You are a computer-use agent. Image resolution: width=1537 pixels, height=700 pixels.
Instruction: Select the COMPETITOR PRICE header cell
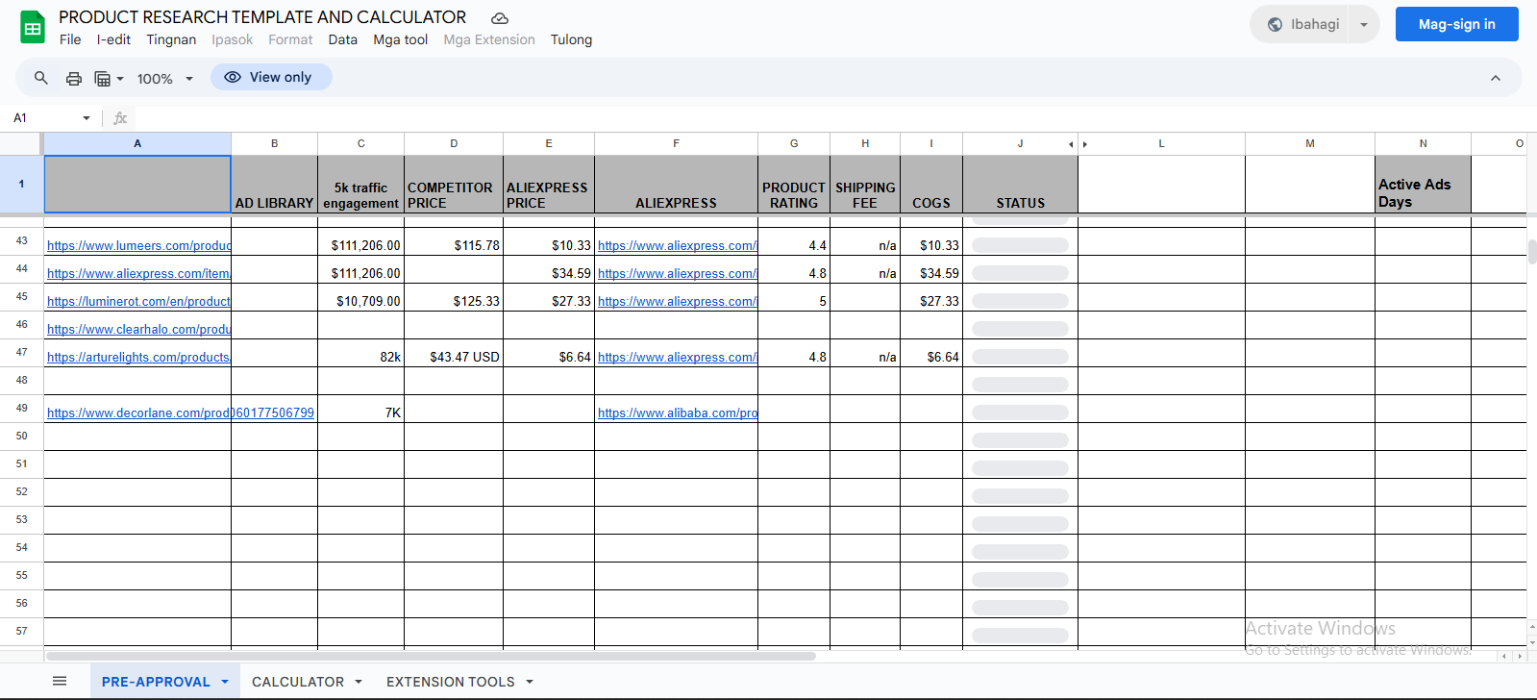click(454, 185)
